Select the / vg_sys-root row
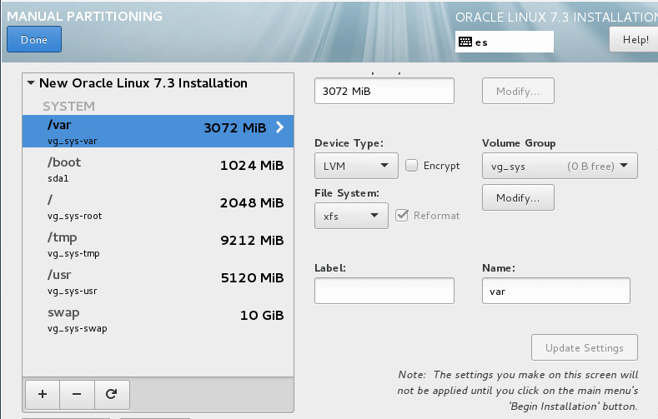The height and width of the screenshot is (419, 658). (x=158, y=207)
